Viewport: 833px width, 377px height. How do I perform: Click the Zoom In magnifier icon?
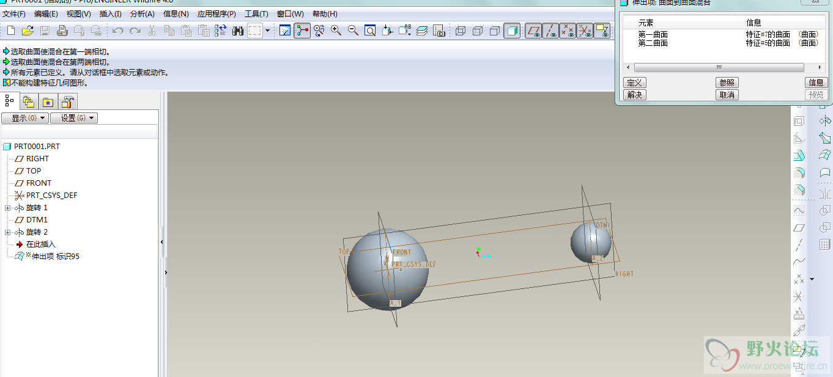click(336, 31)
